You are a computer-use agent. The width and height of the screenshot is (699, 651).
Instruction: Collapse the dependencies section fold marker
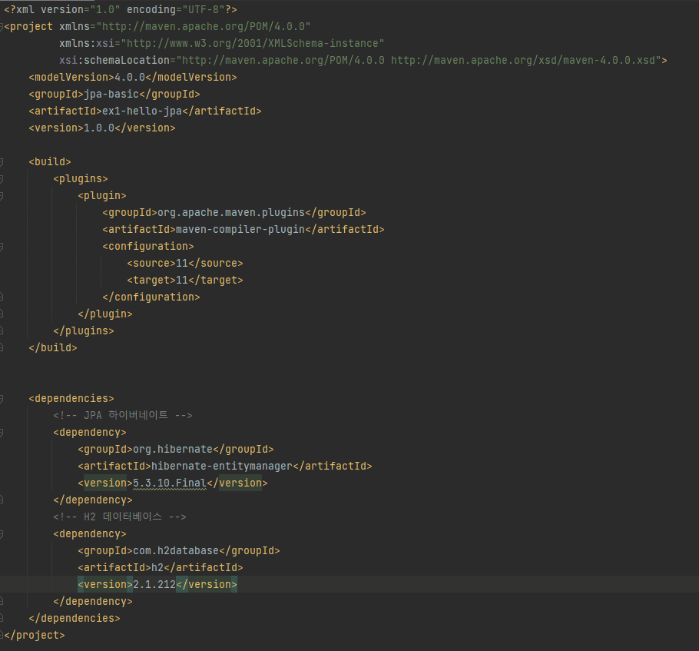[x=2, y=399]
